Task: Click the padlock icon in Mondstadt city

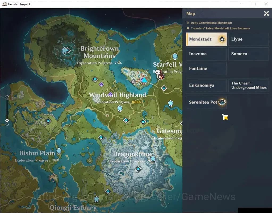Action: [133, 81]
